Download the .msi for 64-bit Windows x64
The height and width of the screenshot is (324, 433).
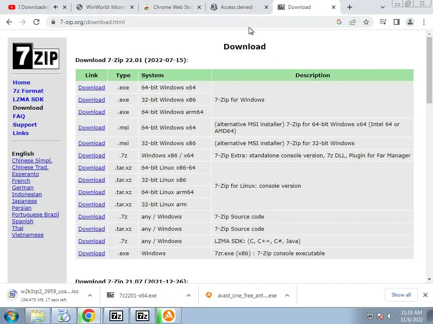point(91,127)
